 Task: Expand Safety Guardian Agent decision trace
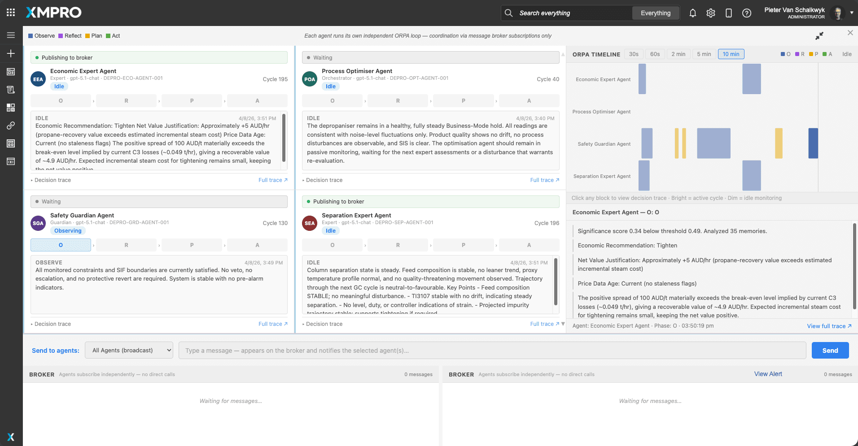tap(51, 324)
